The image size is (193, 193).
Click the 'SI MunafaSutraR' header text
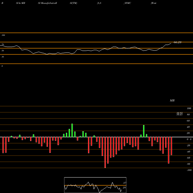pos(47,3)
